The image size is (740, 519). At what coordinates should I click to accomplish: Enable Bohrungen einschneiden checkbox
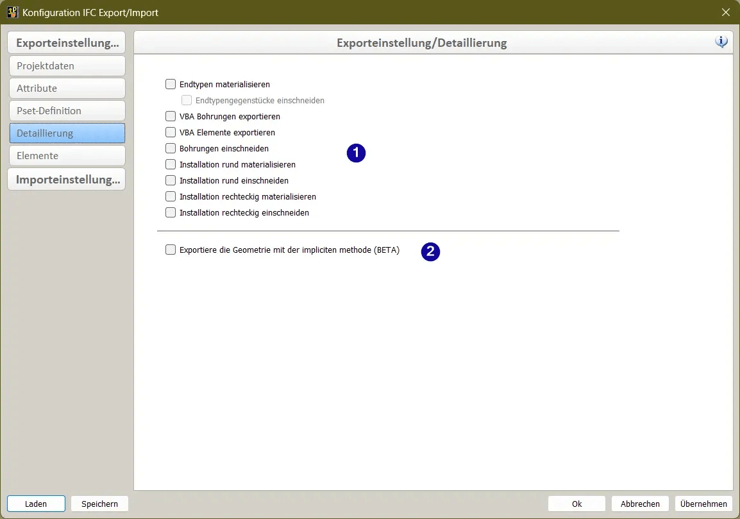[171, 148]
